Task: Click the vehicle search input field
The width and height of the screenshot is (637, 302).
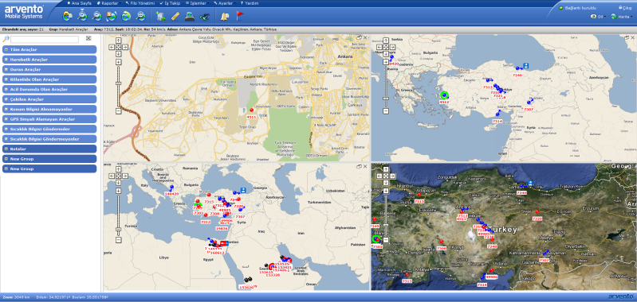Action: 45,39
